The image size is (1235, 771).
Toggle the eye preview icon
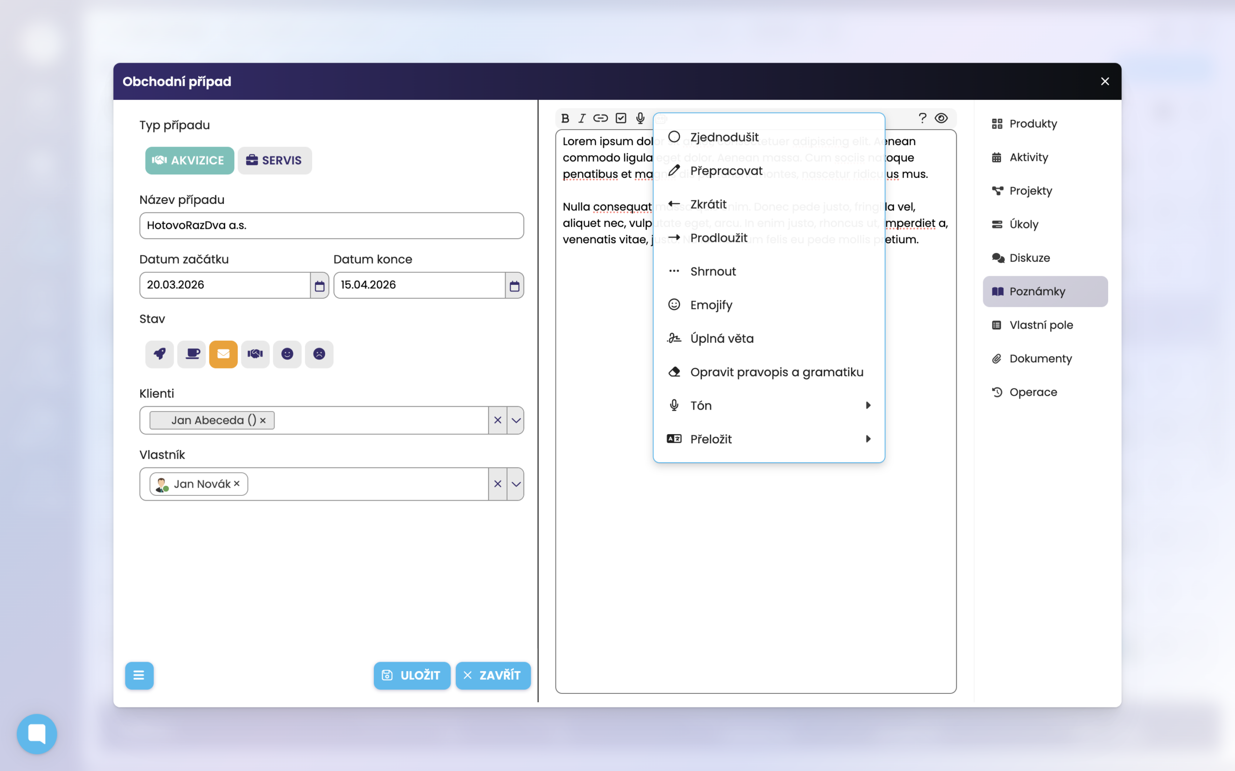tap(941, 119)
